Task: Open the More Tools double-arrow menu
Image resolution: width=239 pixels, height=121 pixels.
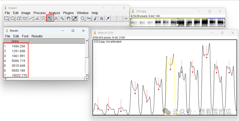Action: coord(126,19)
